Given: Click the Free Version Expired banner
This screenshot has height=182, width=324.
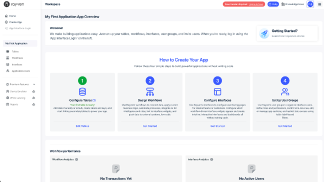Looking at the screenshot, I should pyautogui.click(x=244, y=4).
